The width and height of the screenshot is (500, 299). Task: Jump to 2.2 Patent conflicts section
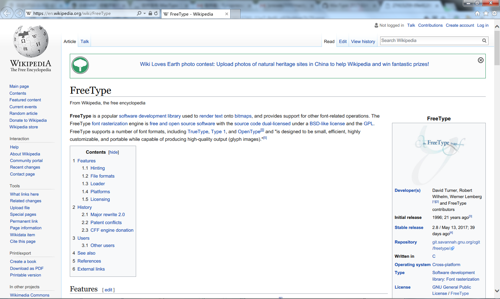[106, 223]
